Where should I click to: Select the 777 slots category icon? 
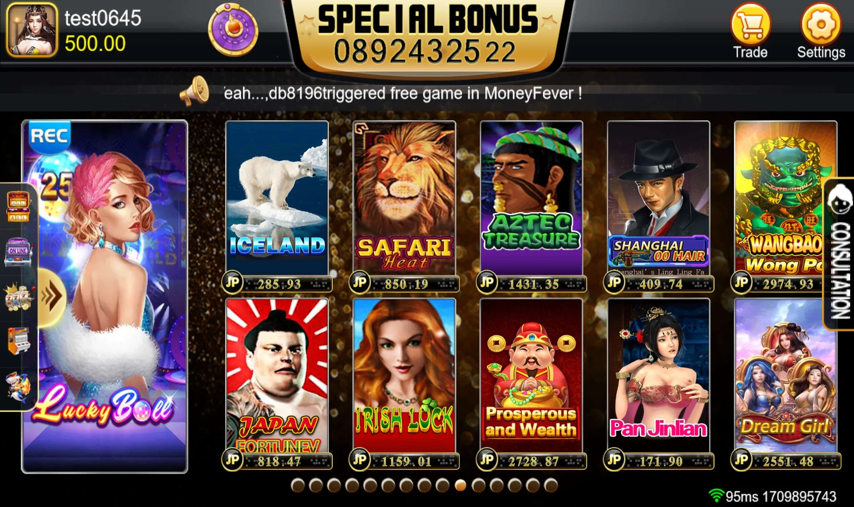19,297
